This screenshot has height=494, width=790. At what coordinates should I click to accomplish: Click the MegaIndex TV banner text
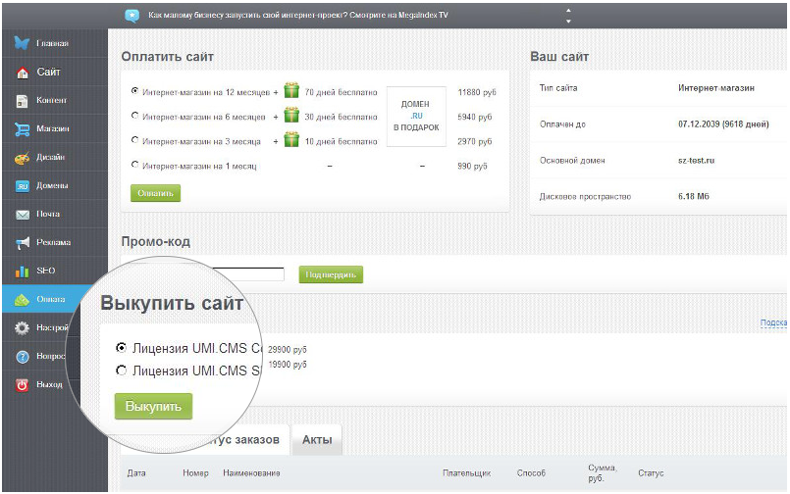[x=297, y=15]
